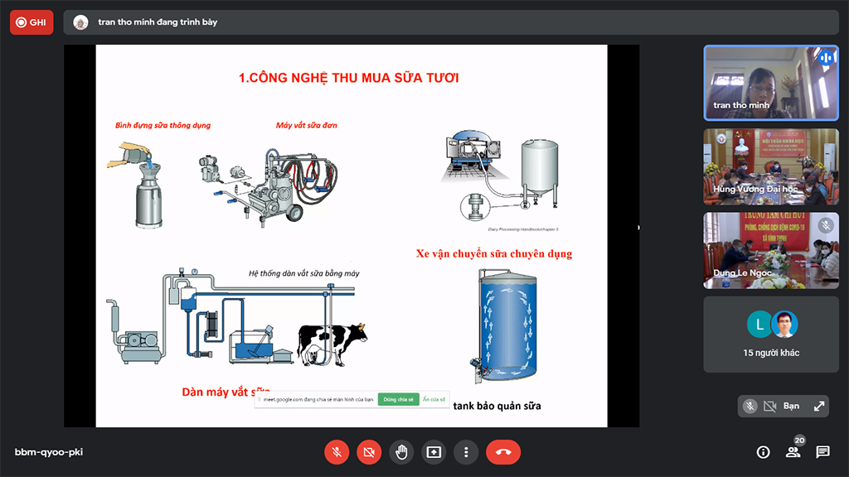Leave the call with the red hang-up button
This screenshot has height=477, width=849.
(x=502, y=452)
